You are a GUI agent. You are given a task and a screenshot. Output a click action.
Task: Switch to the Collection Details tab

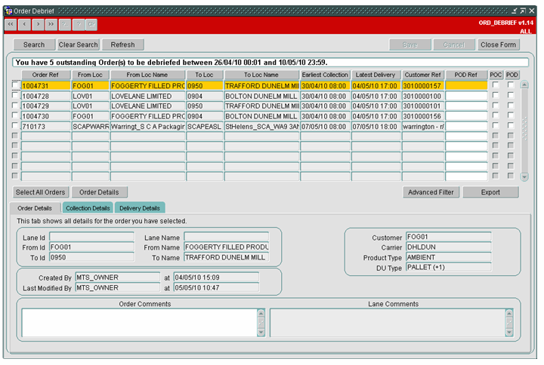click(x=88, y=208)
